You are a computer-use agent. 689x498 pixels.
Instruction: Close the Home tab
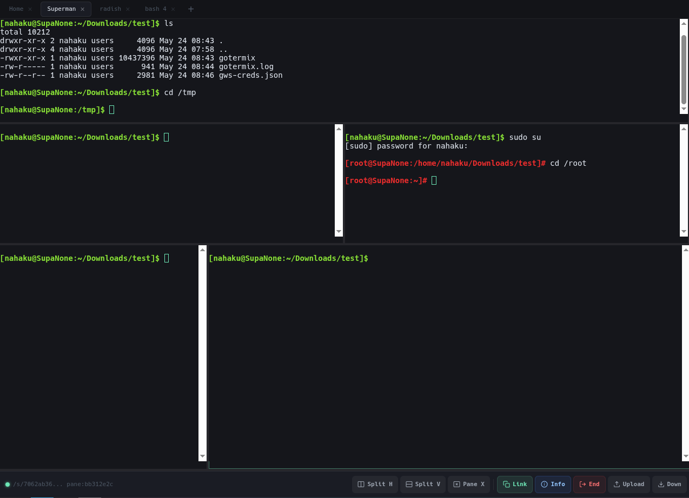coord(30,9)
